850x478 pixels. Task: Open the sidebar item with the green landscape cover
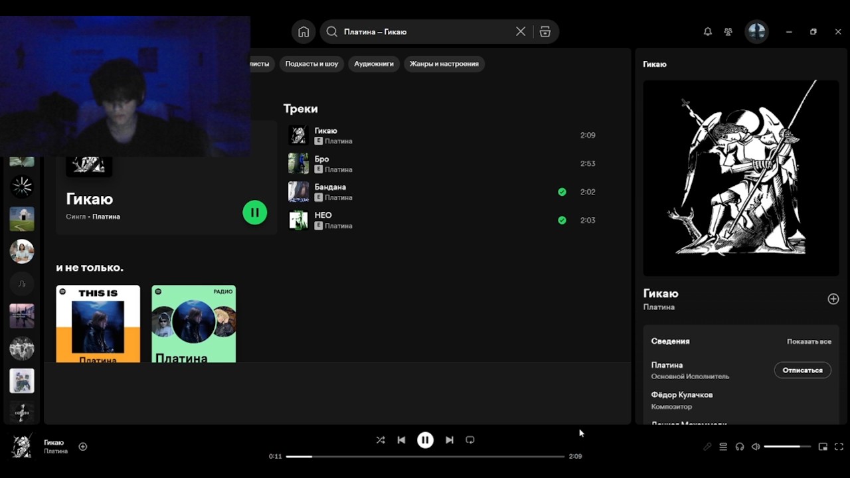(x=22, y=219)
